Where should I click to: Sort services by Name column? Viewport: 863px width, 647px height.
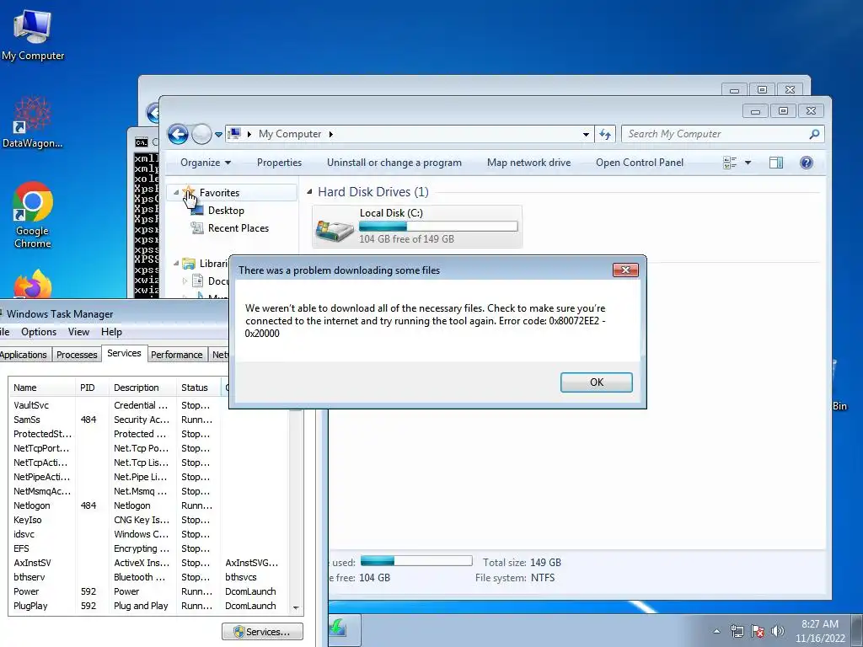coord(42,388)
